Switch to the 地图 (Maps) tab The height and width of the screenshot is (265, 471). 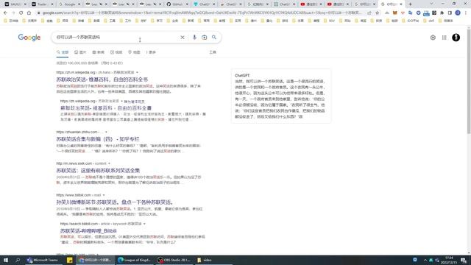[x=134, y=52]
